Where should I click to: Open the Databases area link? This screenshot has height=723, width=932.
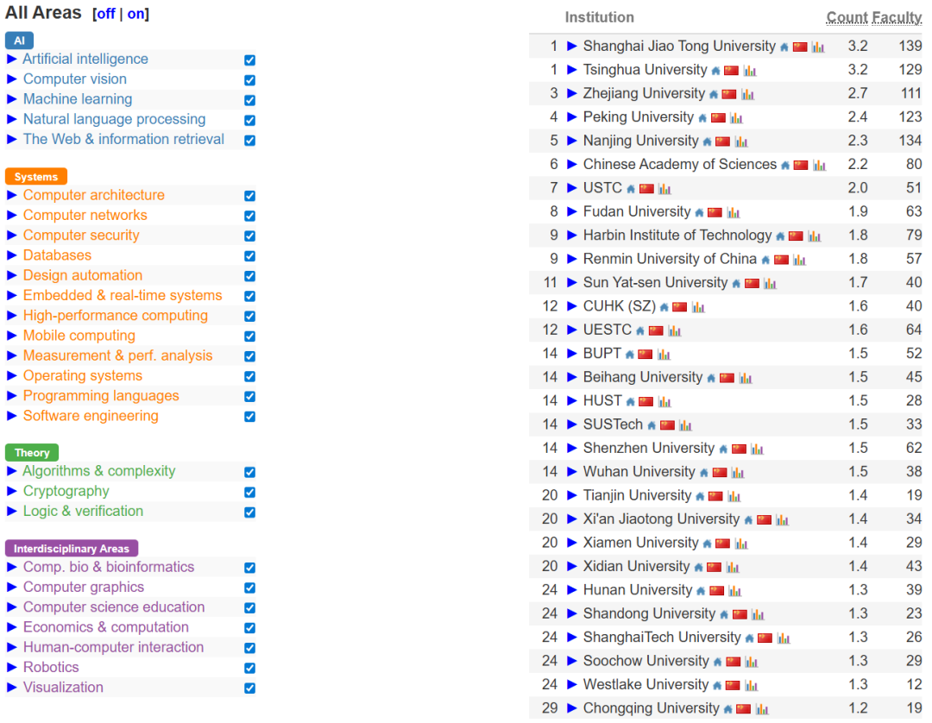[x=57, y=255]
